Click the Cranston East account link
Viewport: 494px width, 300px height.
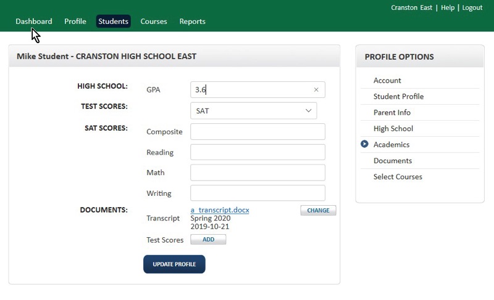pos(412,8)
